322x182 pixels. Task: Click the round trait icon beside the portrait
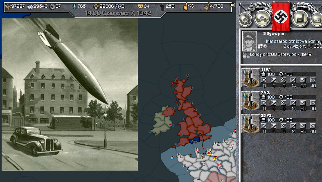pyautogui.click(x=265, y=47)
